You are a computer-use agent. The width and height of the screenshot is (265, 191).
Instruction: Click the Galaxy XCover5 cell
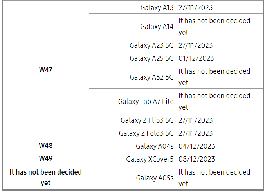pos(132,158)
